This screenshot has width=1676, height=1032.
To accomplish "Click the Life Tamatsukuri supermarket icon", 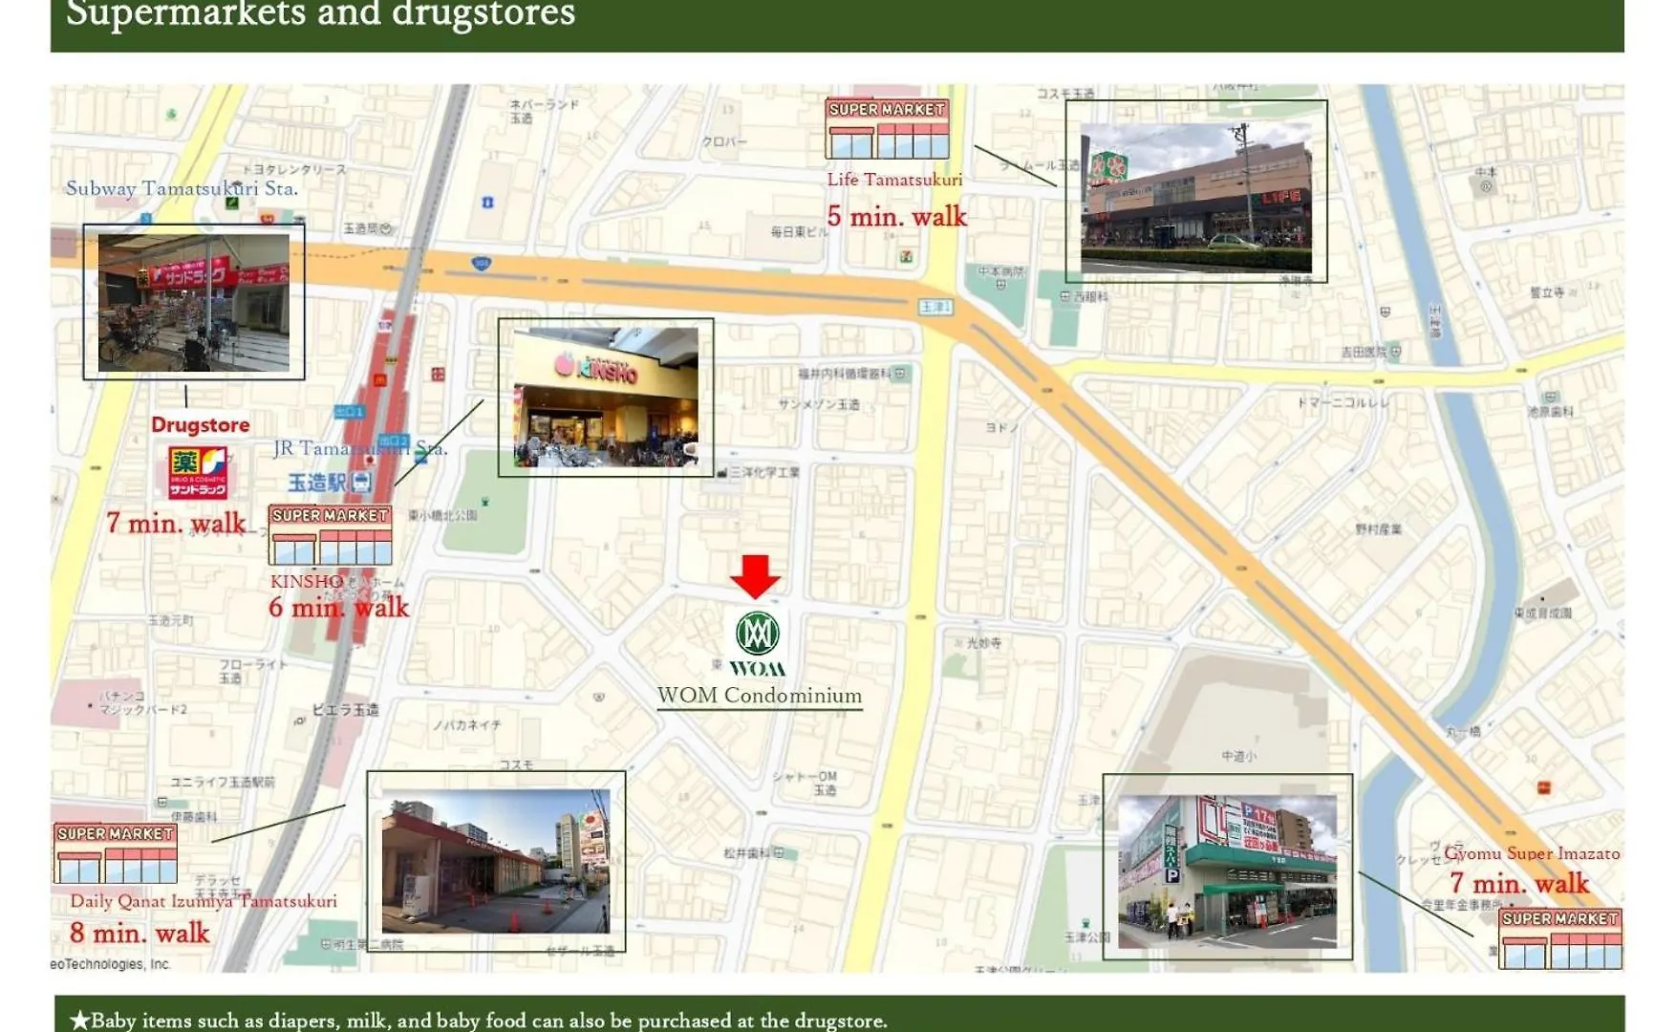I will point(887,128).
